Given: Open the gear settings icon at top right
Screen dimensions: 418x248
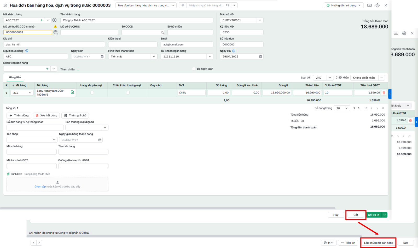Looking at the screenshot, I should pos(378,5).
